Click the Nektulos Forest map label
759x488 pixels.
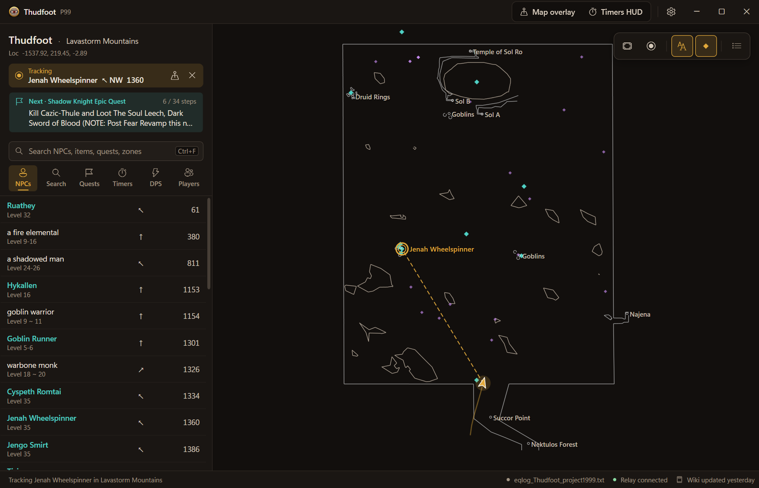tap(554, 445)
